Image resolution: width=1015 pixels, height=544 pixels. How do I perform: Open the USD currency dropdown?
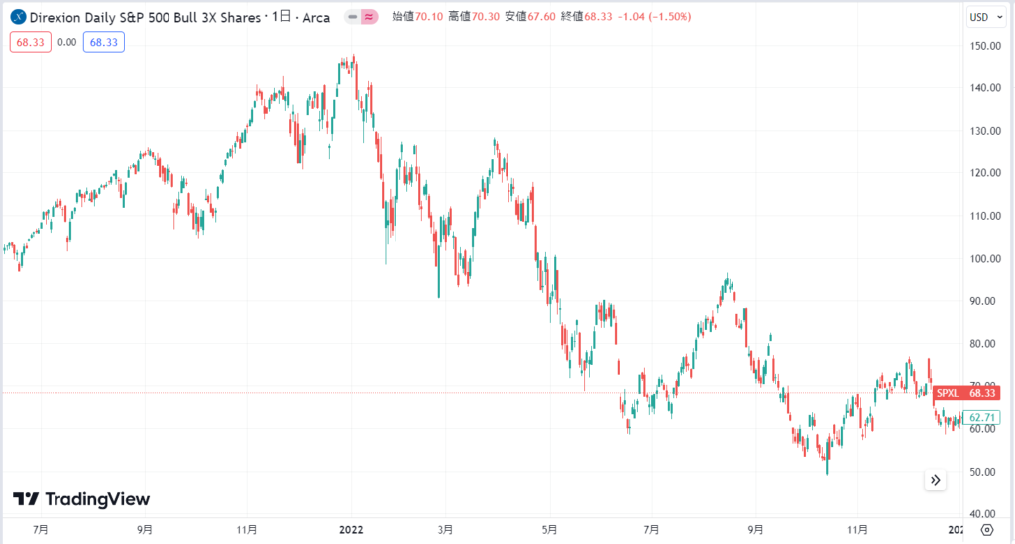[986, 17]
